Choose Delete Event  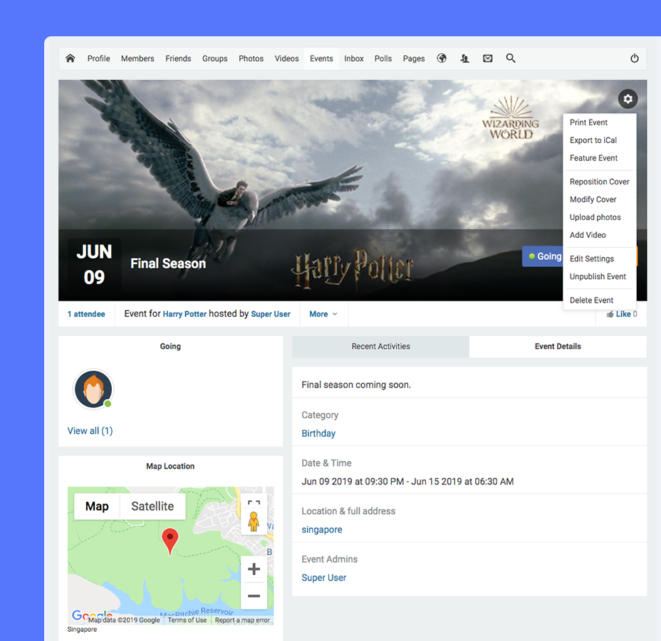tap(591, 300)
